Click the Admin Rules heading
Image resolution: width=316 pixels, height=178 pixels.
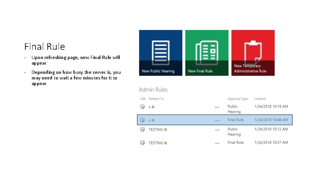coord(153,90)
